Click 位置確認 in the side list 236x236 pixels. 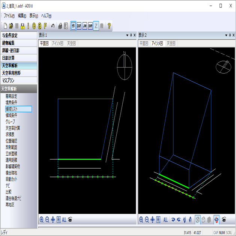(11, 141)
